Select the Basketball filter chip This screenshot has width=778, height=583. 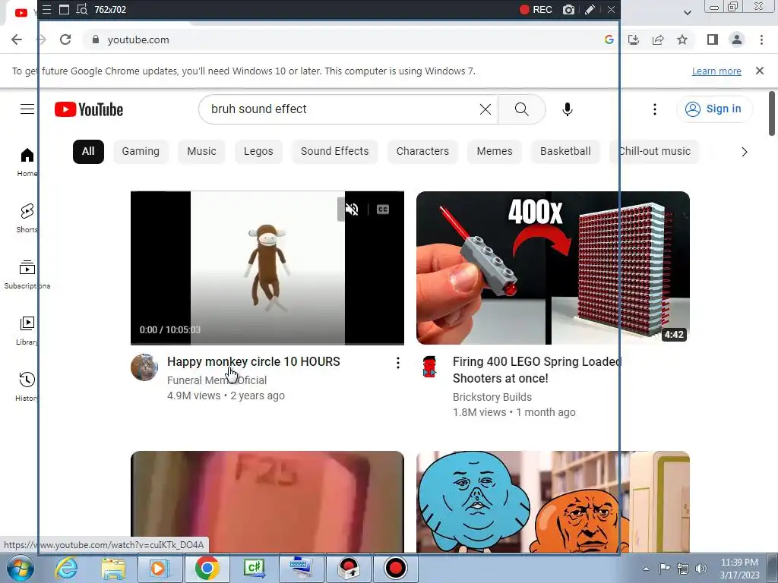pos(565,151)
